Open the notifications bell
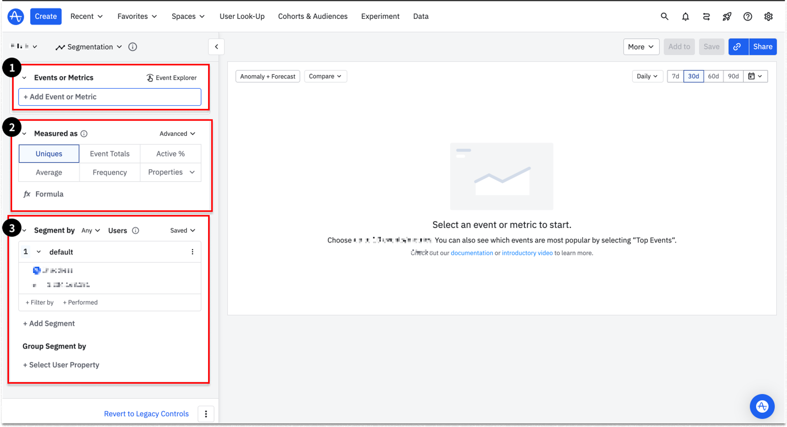This screenshot has width=787, height=427. [x=685, y=16]
